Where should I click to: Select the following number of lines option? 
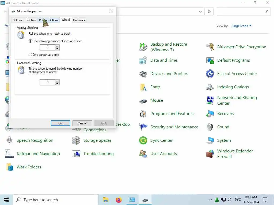click(30, 41)
